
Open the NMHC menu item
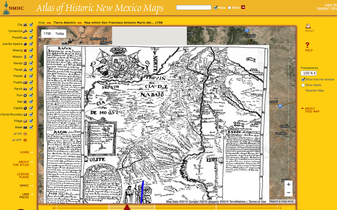[24, 186]
